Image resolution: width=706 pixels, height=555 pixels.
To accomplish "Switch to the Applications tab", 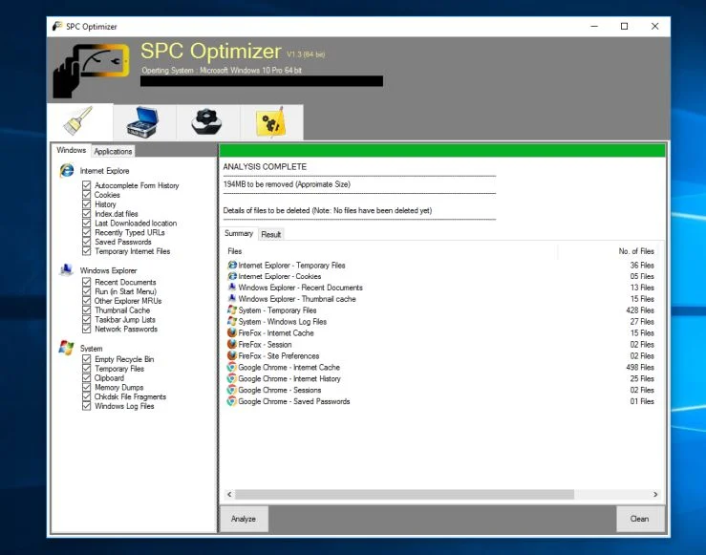I will pos(113,151).
